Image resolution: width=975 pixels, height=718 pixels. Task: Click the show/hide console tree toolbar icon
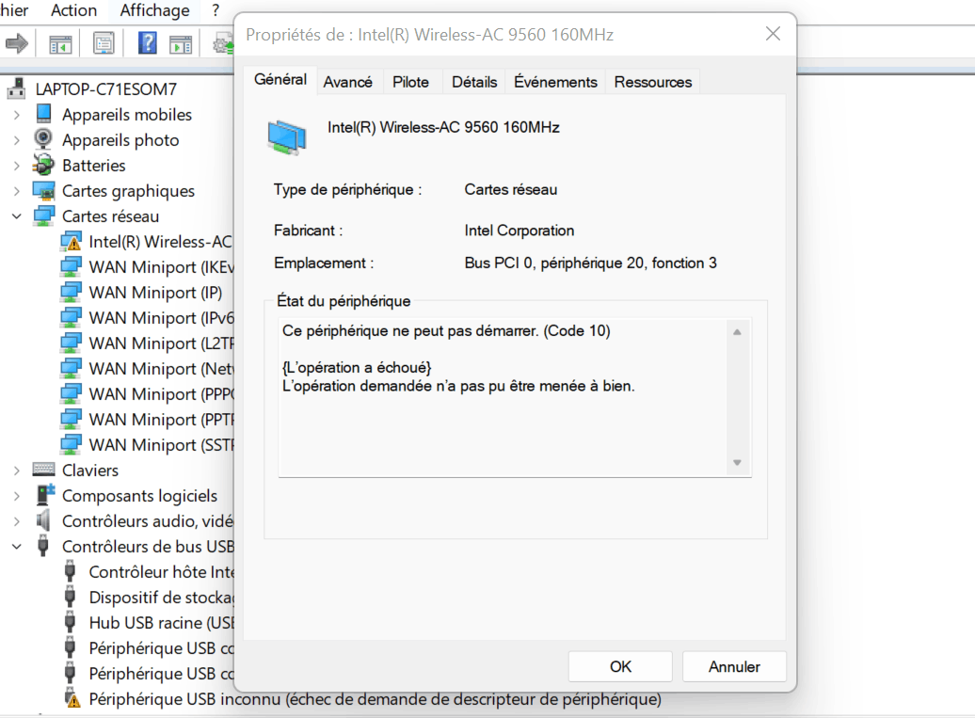pyautogui.click(x=60, y=44)
